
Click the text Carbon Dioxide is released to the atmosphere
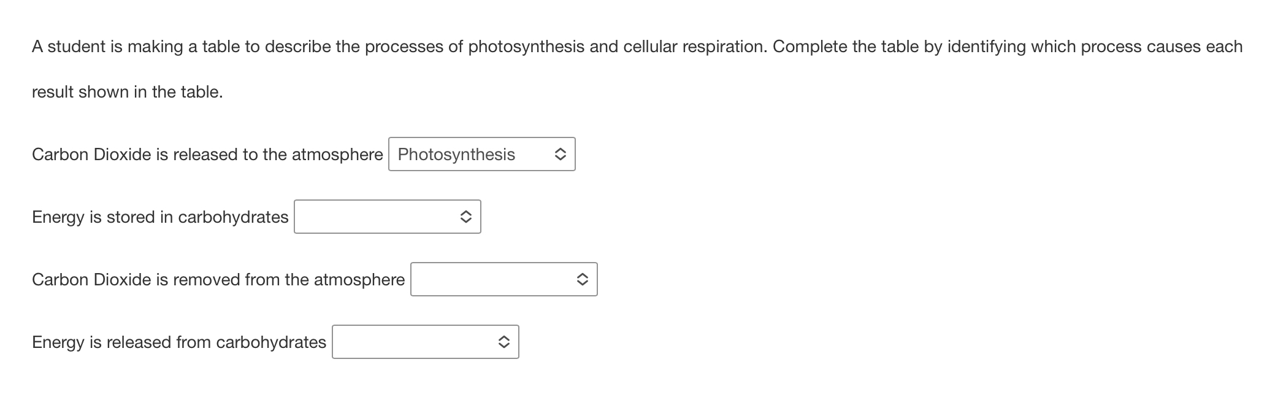(x=207, y=154)
